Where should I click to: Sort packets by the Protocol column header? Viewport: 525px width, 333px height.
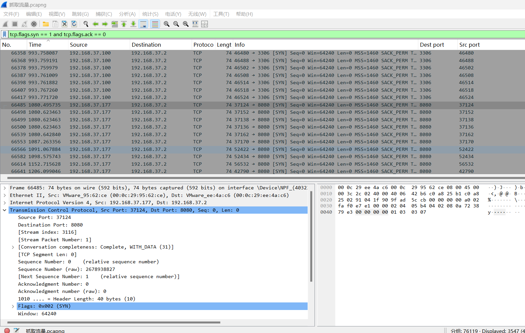click(203, 45)
